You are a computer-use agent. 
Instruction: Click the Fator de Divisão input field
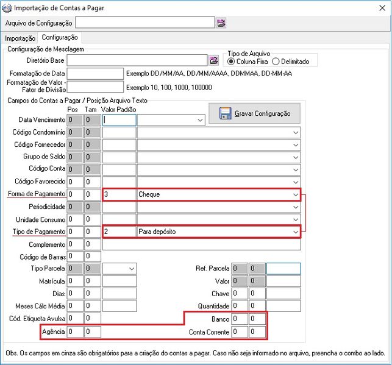[95, 87]
